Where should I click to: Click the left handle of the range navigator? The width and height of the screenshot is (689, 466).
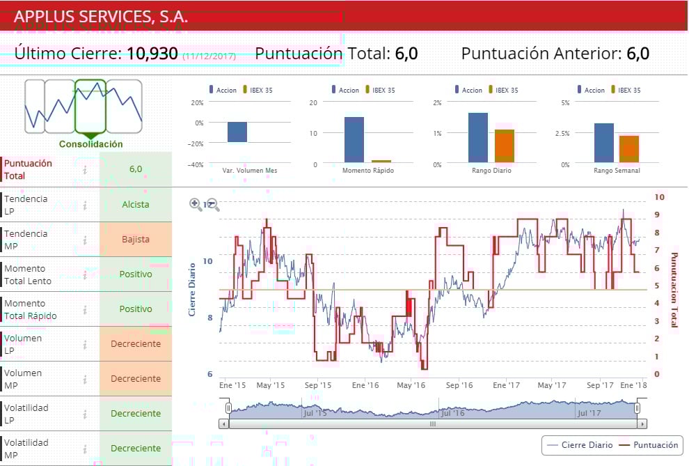coord(228,408)
